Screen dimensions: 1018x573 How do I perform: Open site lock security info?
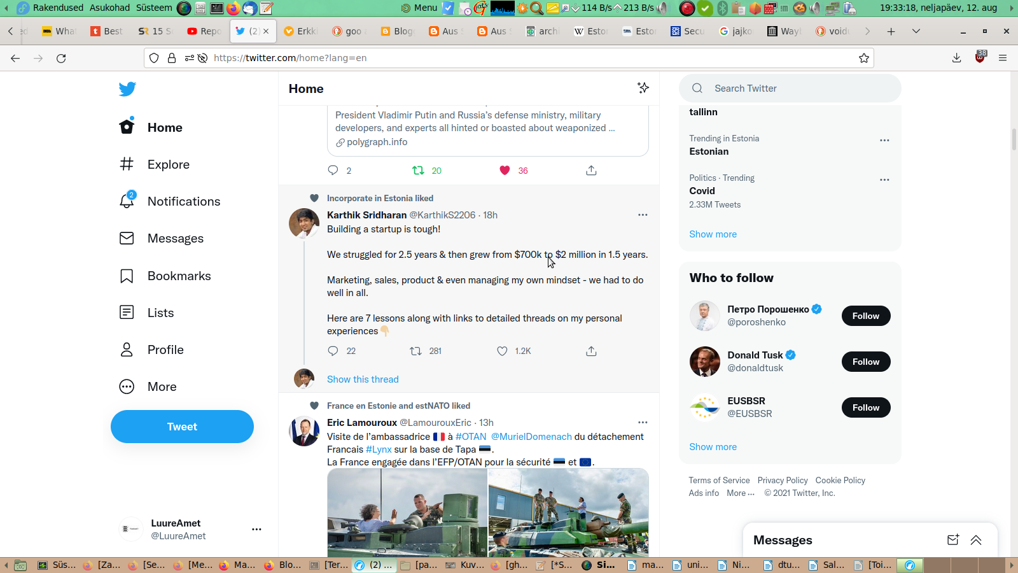tap(172, 58)
